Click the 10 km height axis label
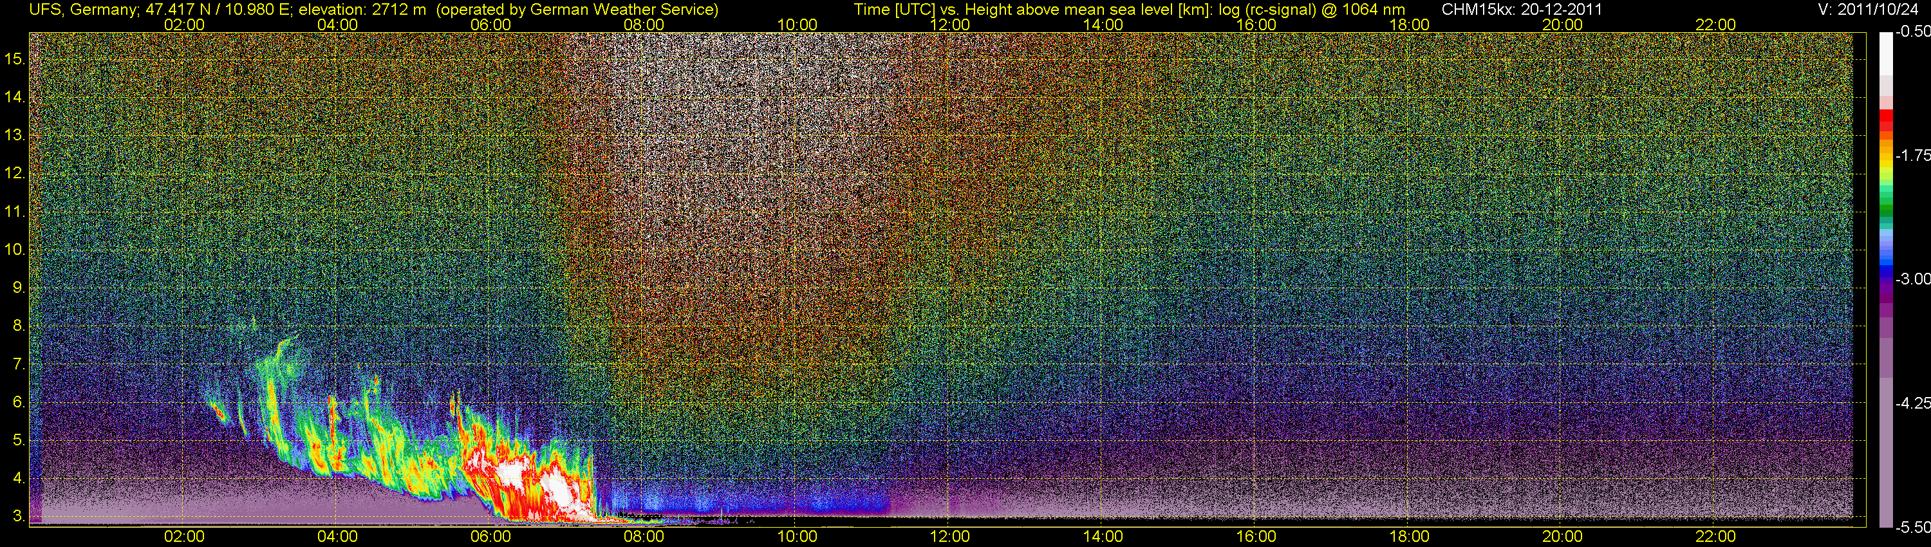The image size is (1931, 547). 14,250
